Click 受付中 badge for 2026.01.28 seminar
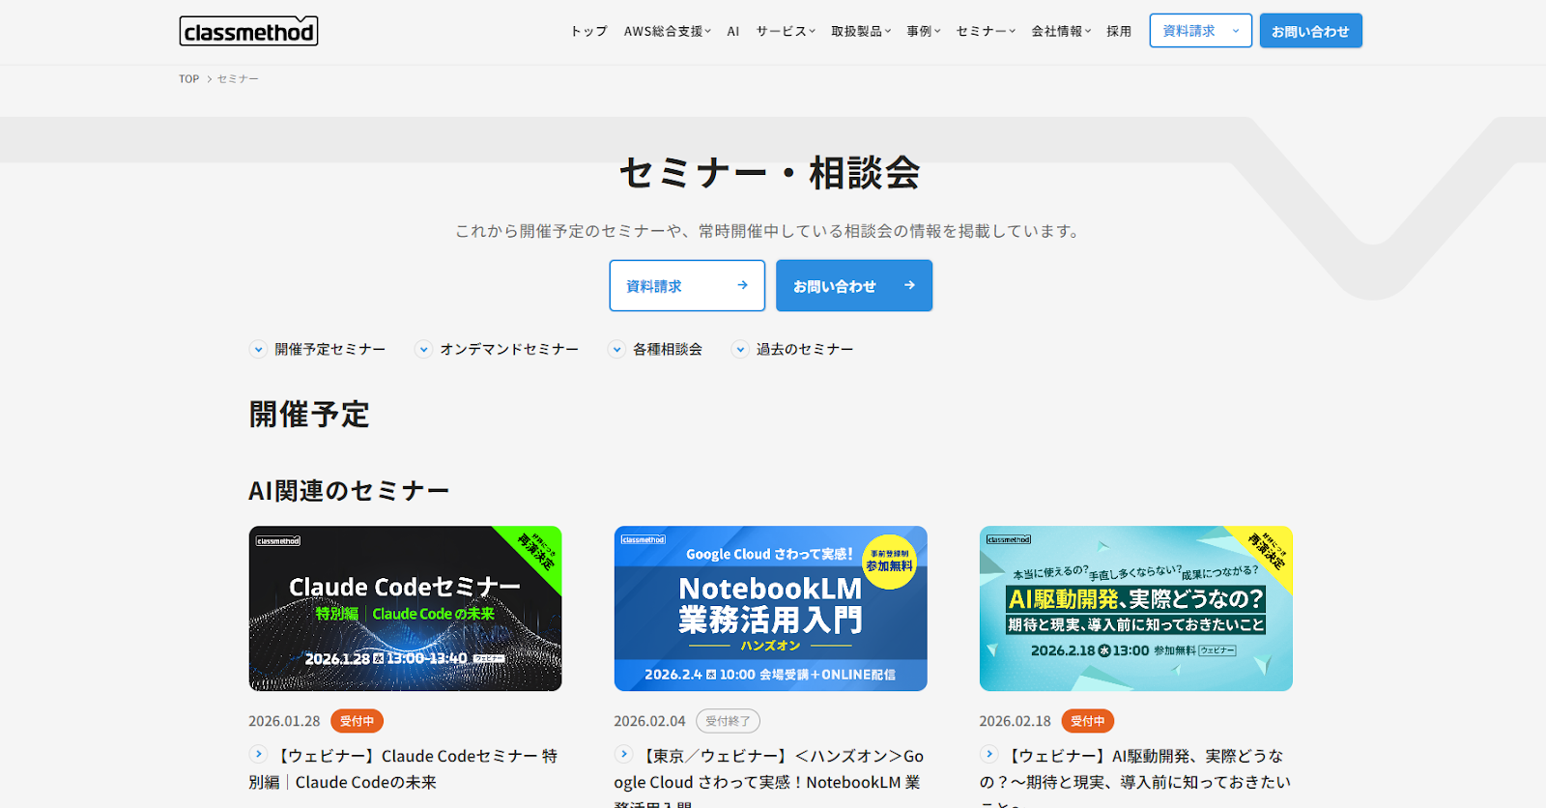This screenshot has height=808, width=1546. 357,721
